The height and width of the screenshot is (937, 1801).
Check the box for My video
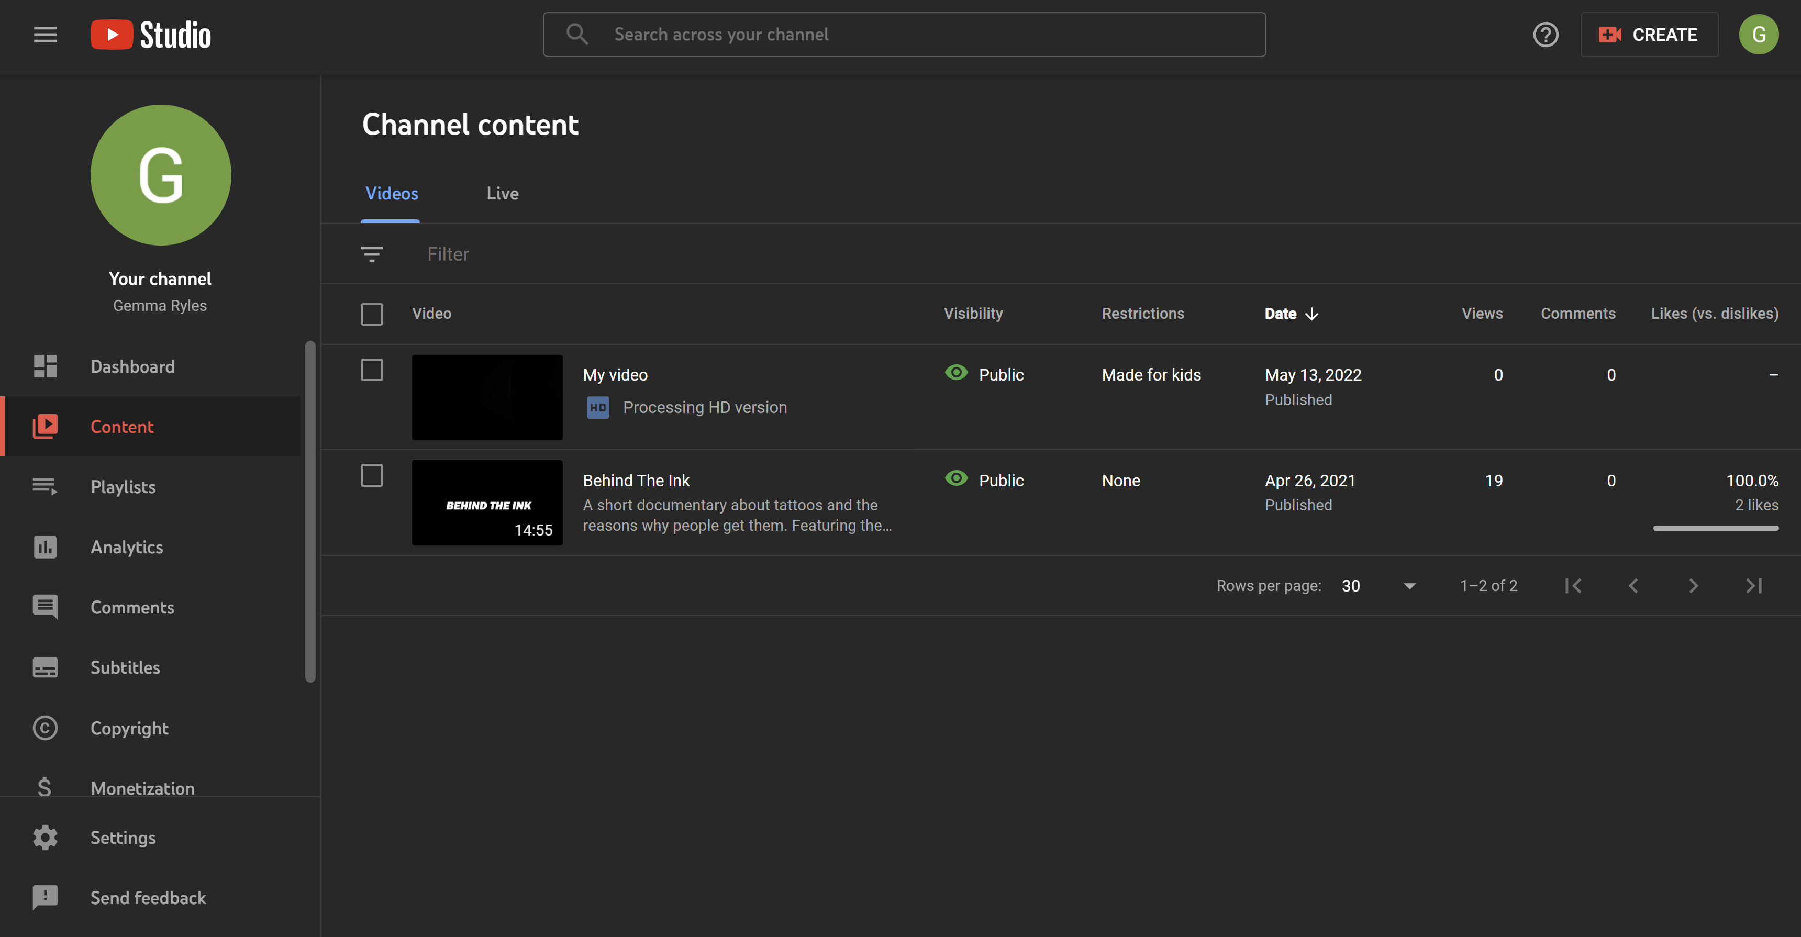tap(372, 370)
